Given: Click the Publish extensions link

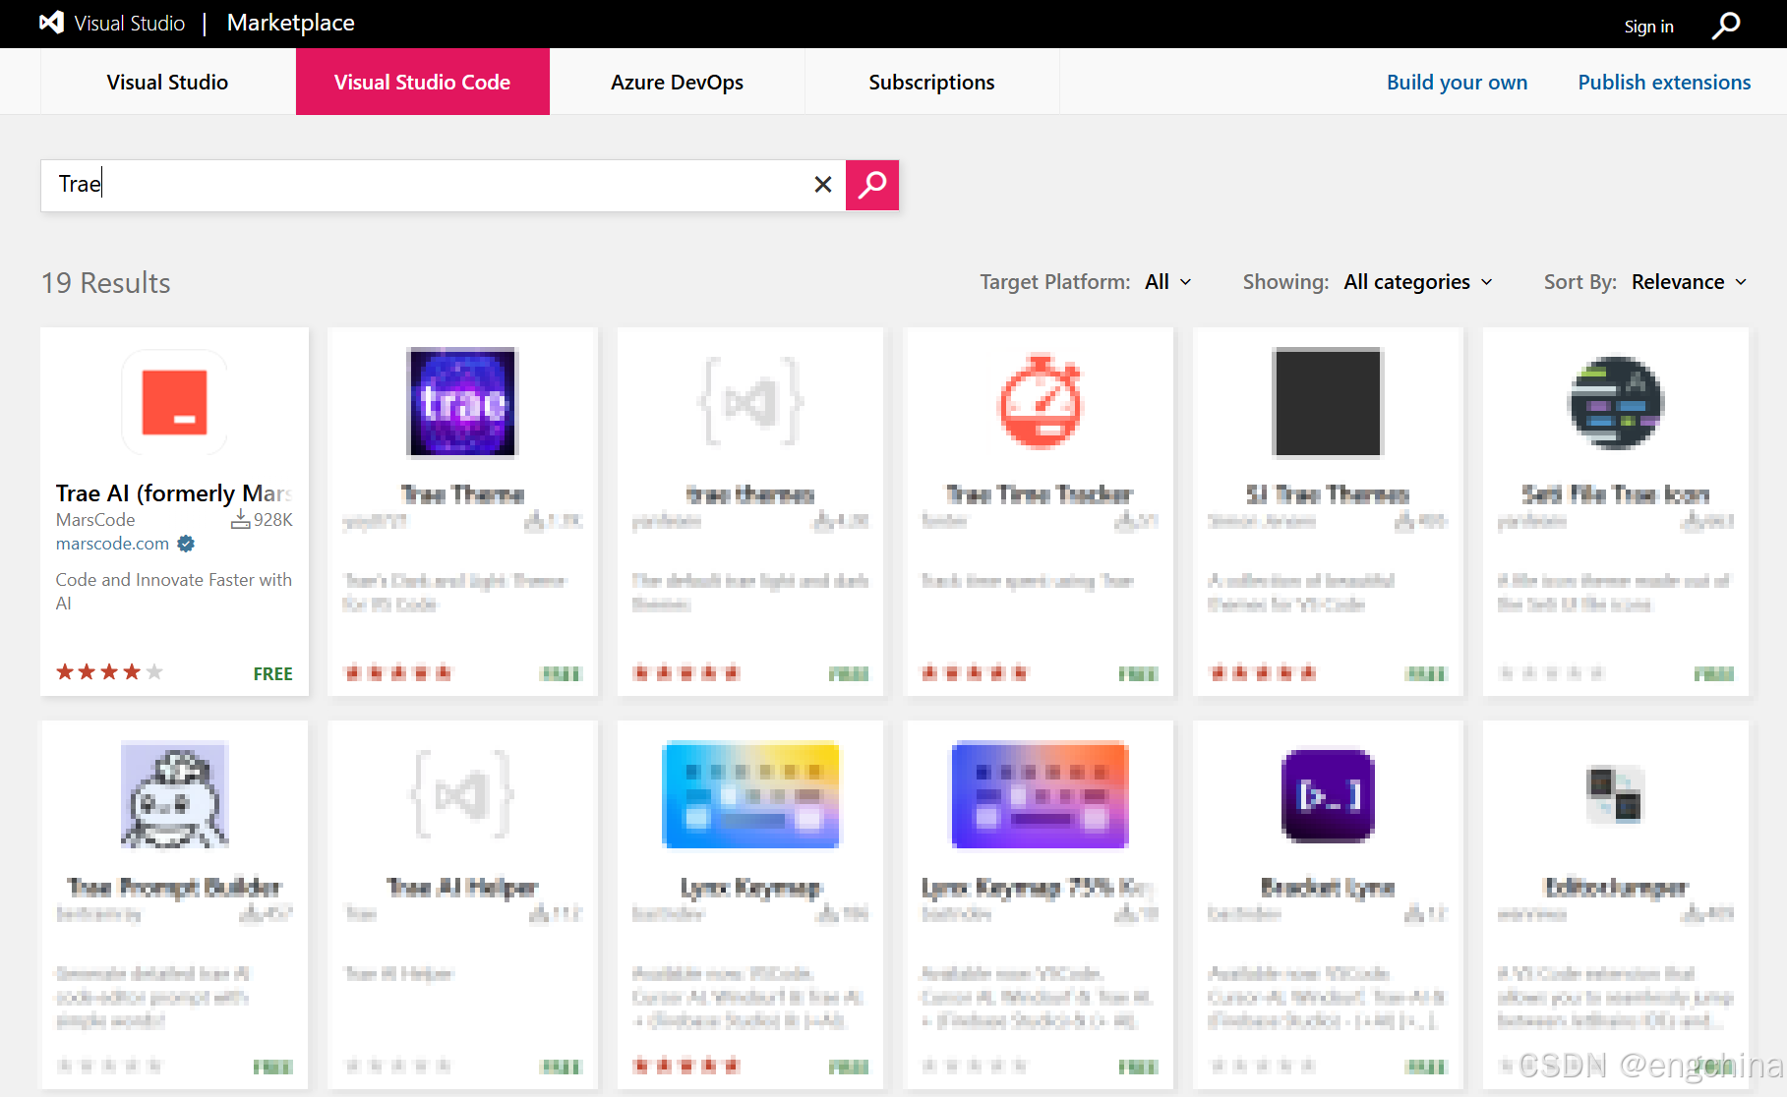Looking at the screenshot, I should click(x=1664, y=83).
